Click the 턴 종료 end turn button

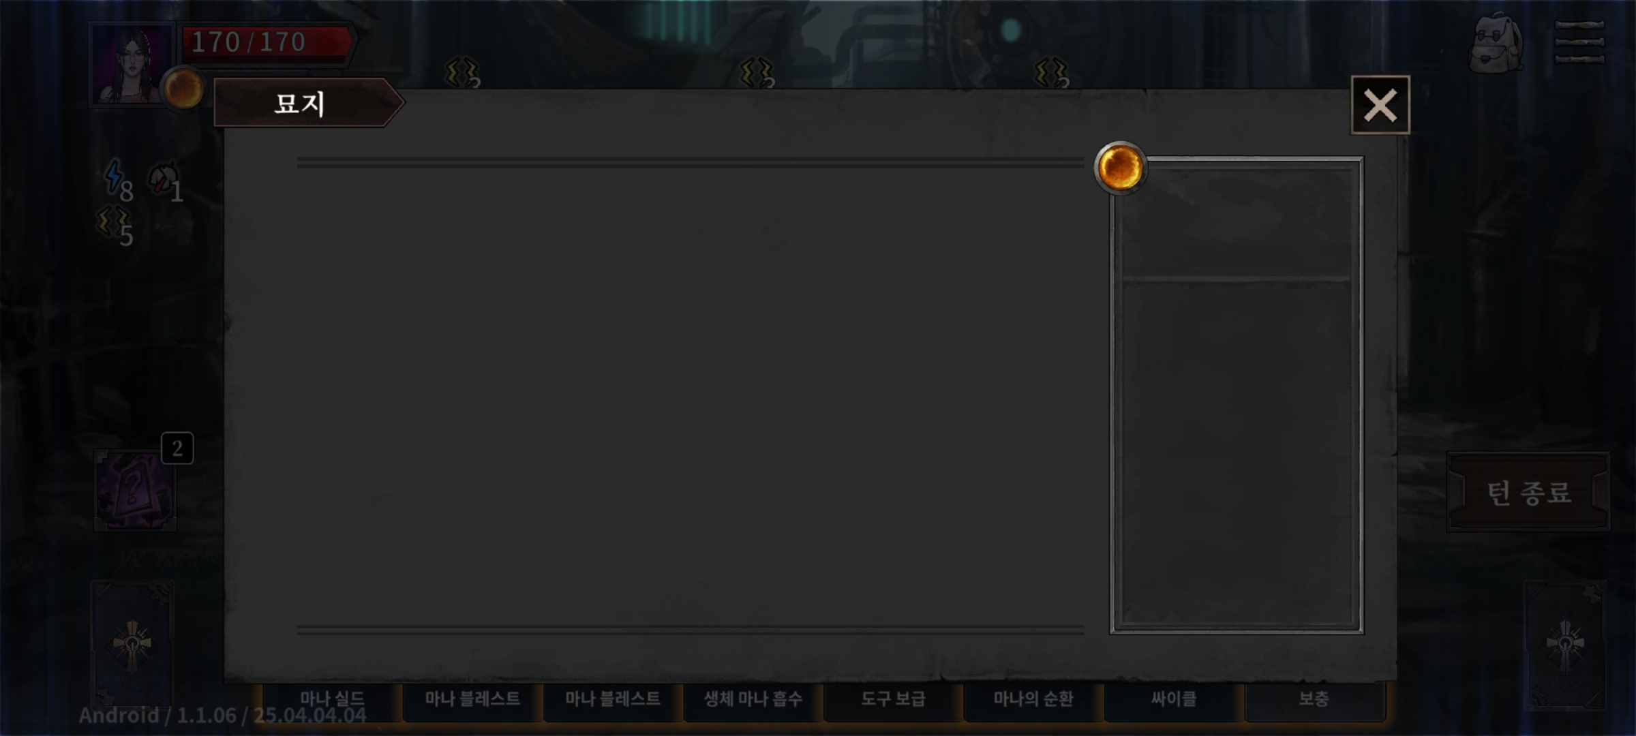(1528, 492)
